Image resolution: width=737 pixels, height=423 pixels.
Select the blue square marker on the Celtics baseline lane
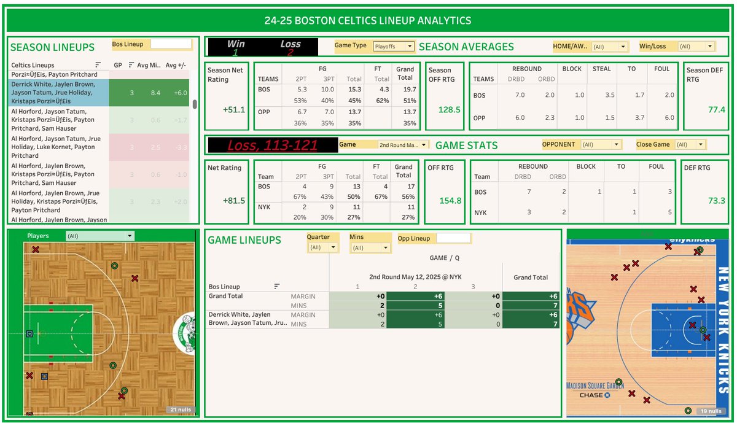tap(29, 334)
